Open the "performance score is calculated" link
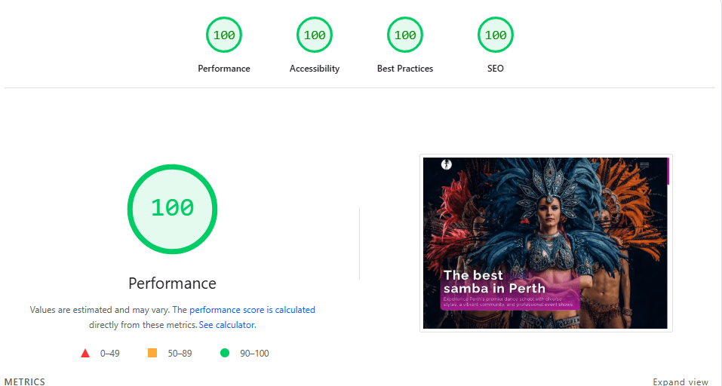This screenshot has width=722, height=386. coord(252,310)
